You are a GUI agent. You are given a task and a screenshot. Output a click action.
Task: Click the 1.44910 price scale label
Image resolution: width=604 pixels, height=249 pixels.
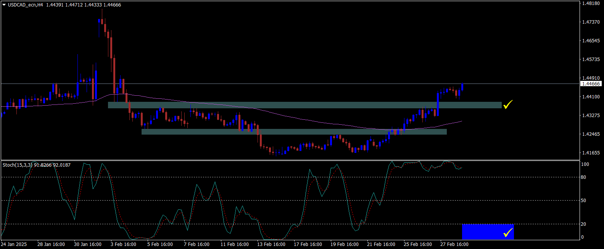(x=591, y=78)
